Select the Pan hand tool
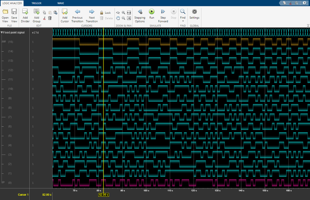 pos(118,18)
